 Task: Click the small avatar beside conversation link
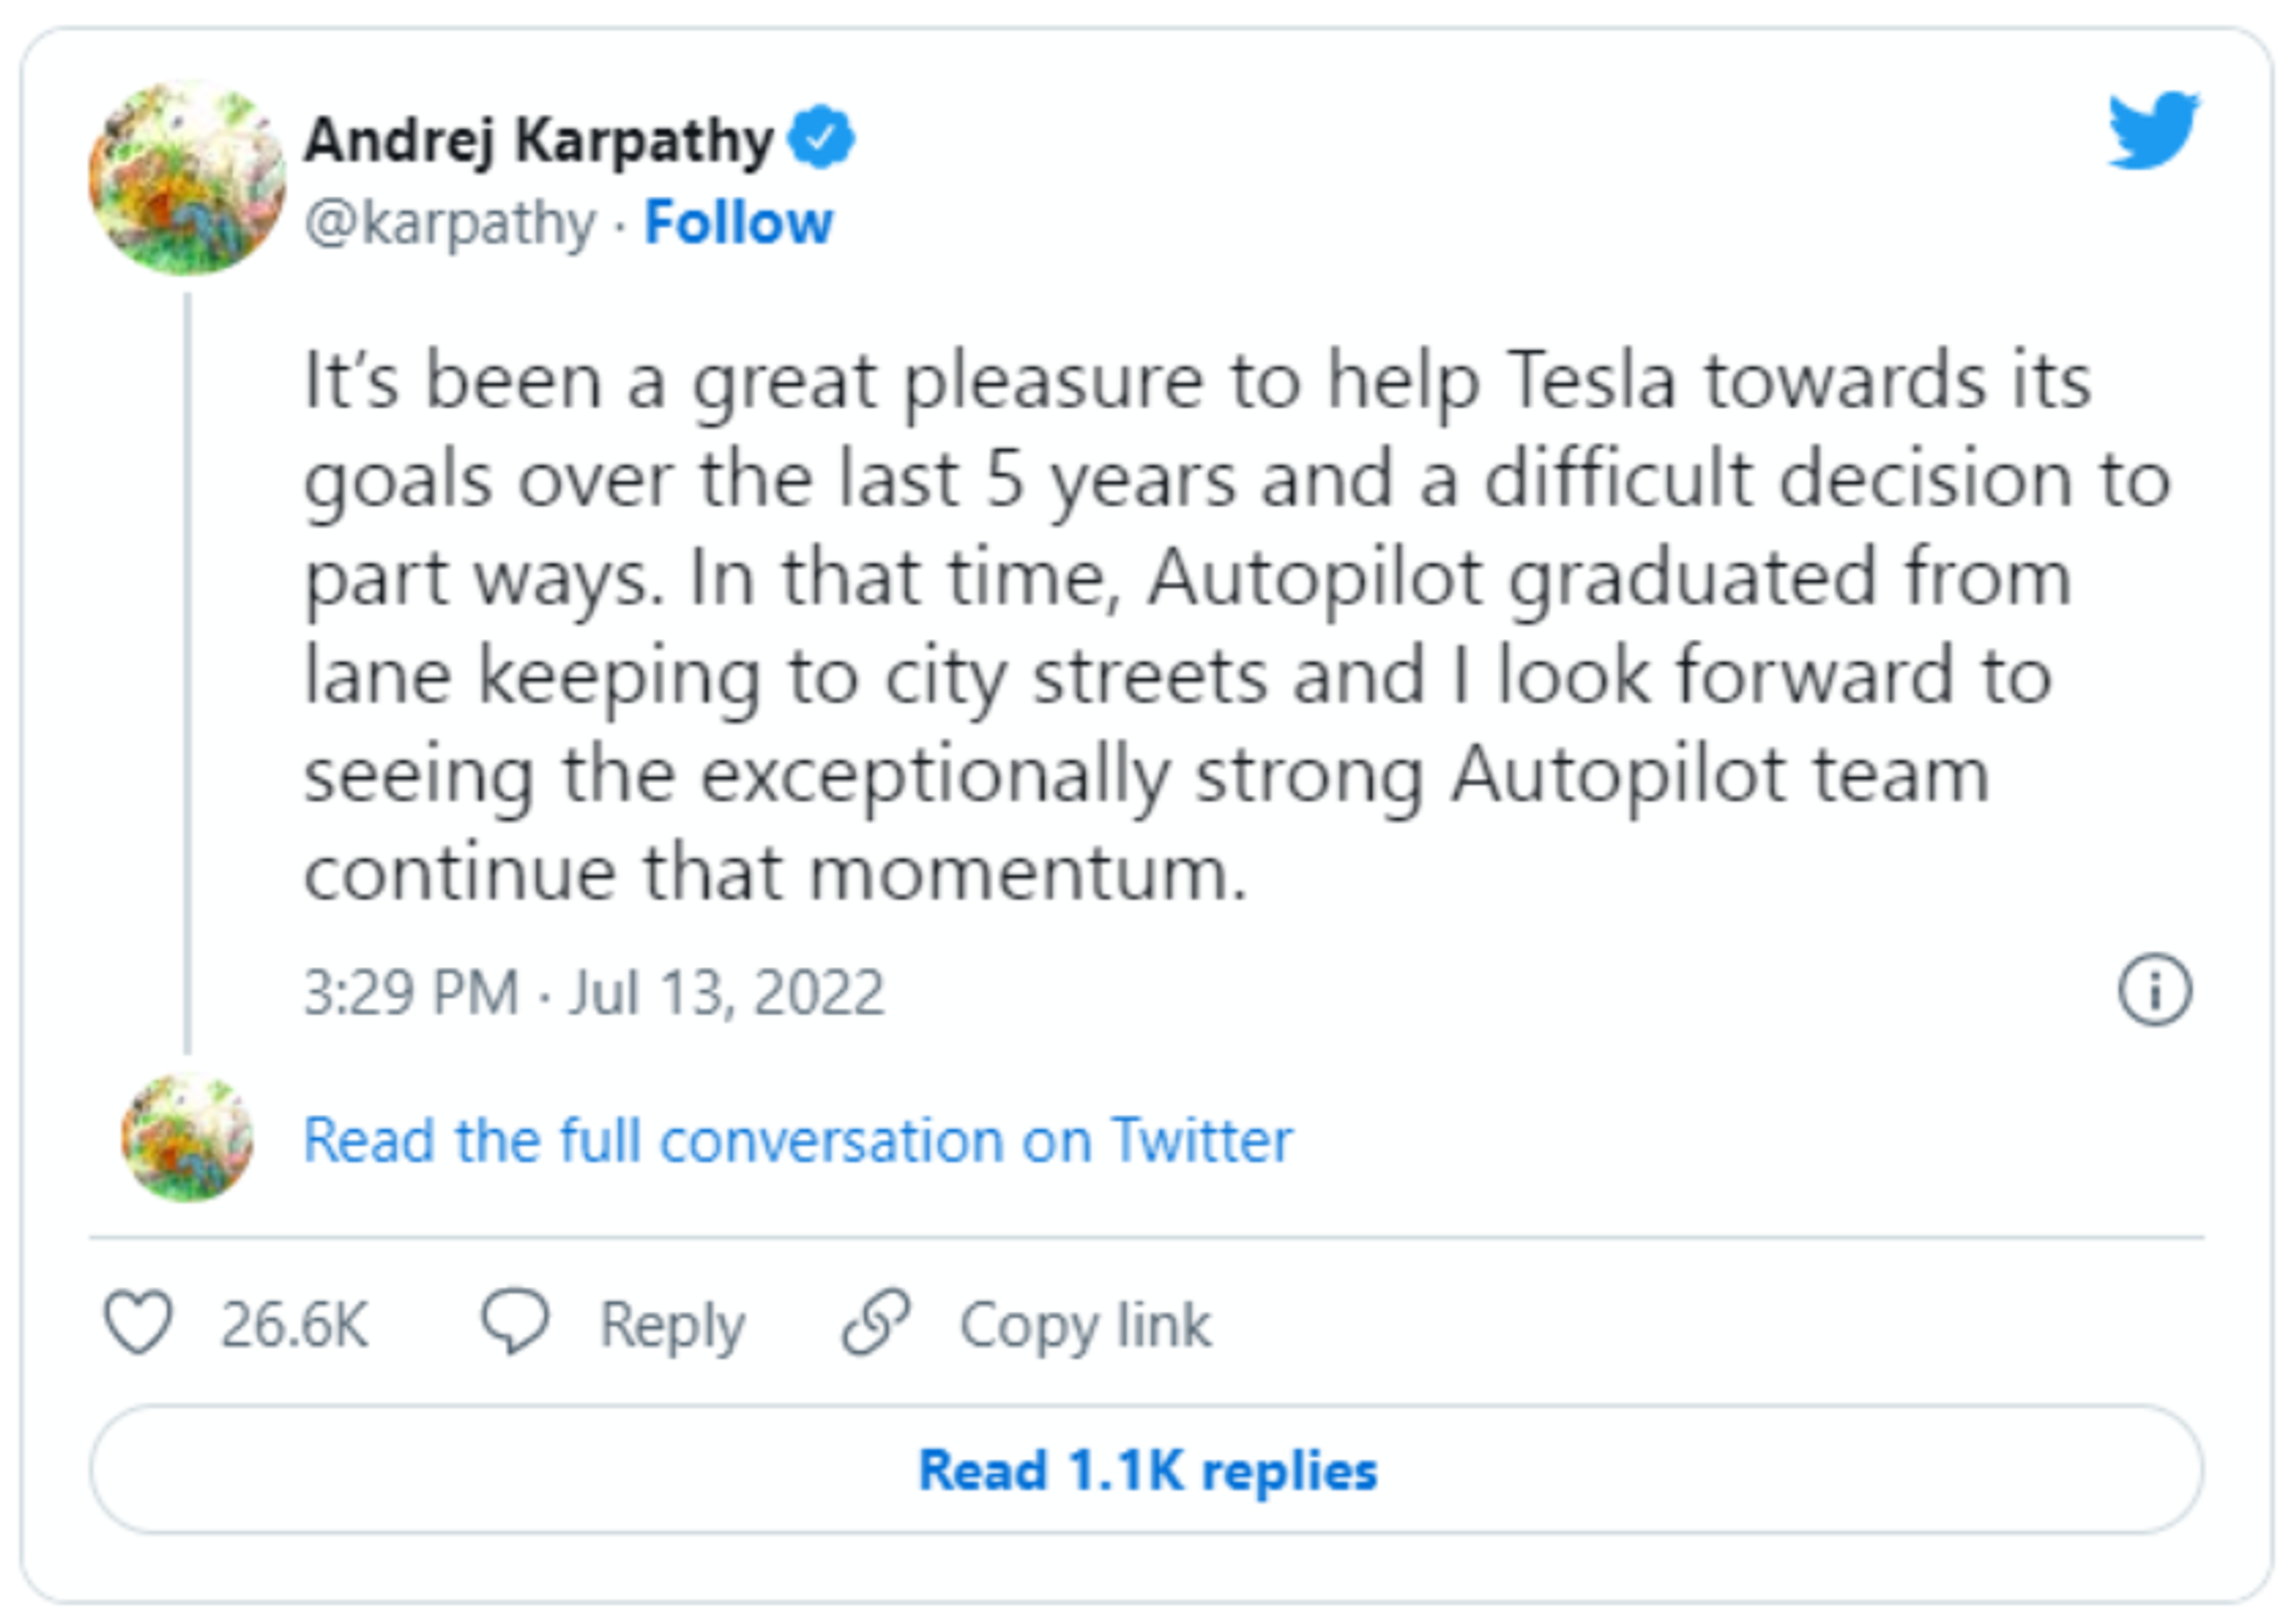(x=187, y=1137)
